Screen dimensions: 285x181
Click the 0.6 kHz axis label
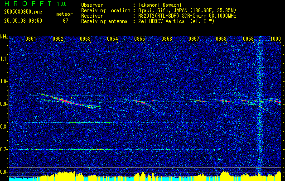point(4,172)
